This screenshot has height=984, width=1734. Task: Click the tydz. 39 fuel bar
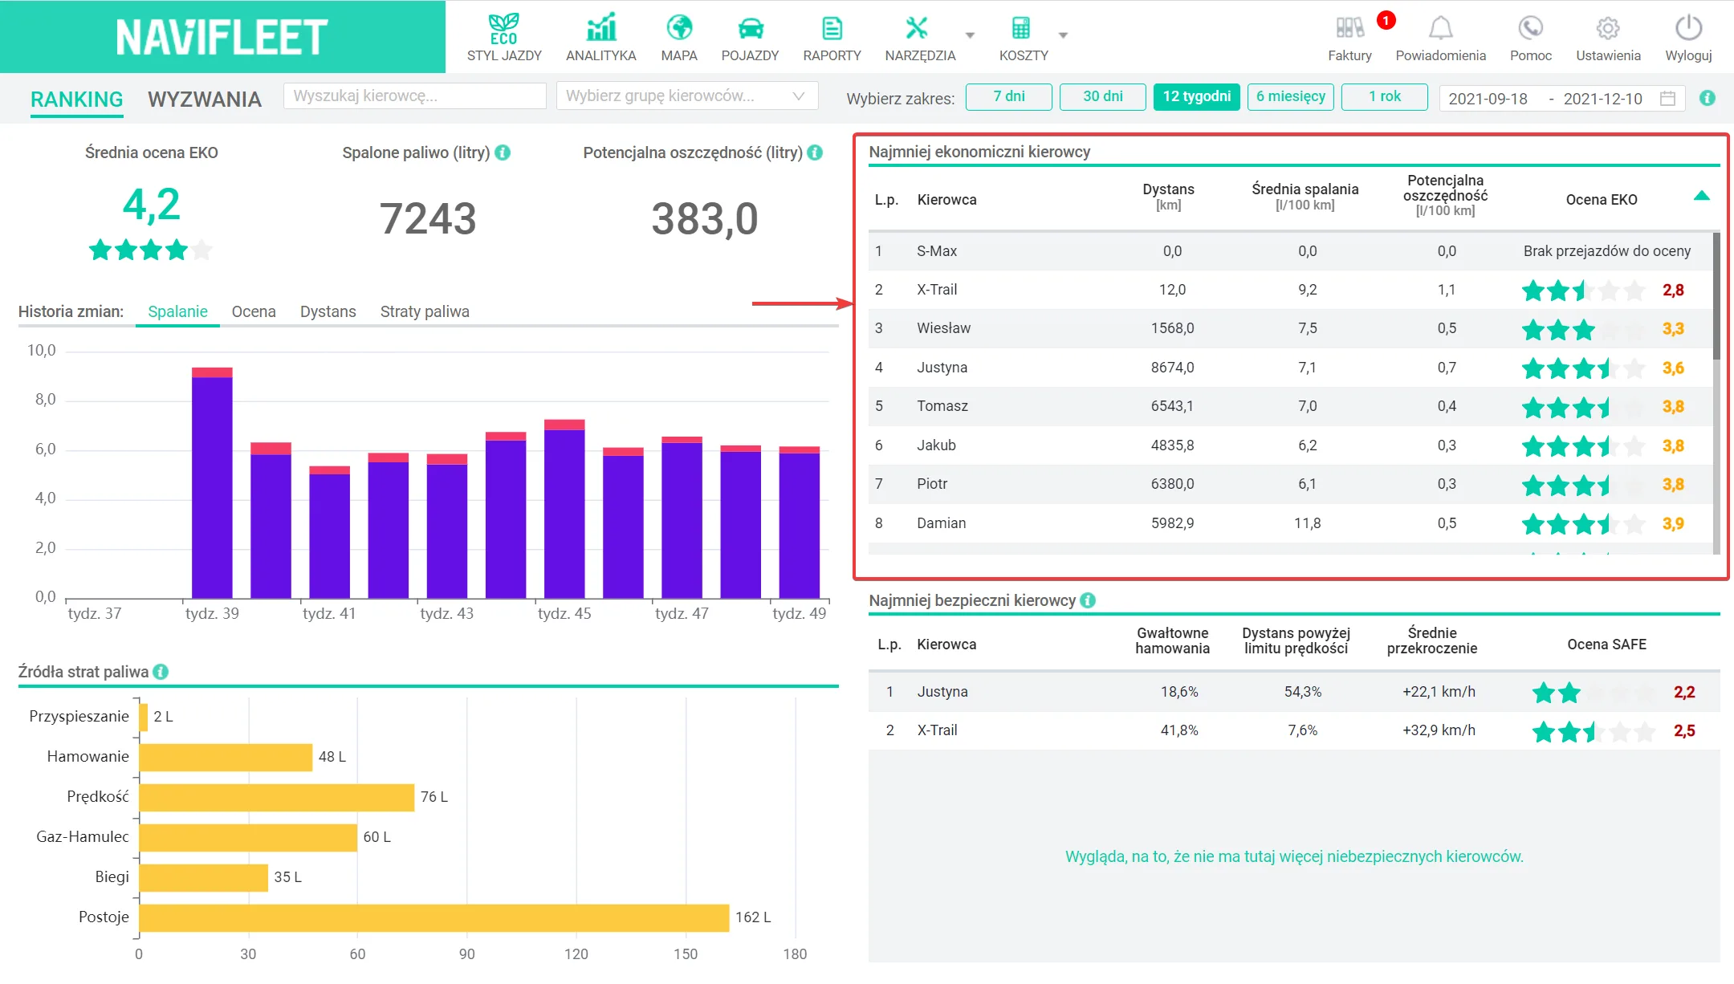[212, 482]
